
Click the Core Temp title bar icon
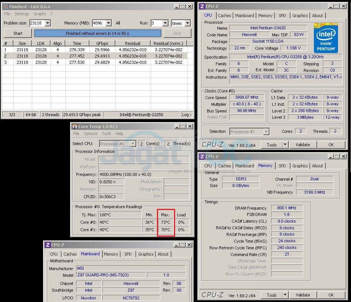point(75,127)
